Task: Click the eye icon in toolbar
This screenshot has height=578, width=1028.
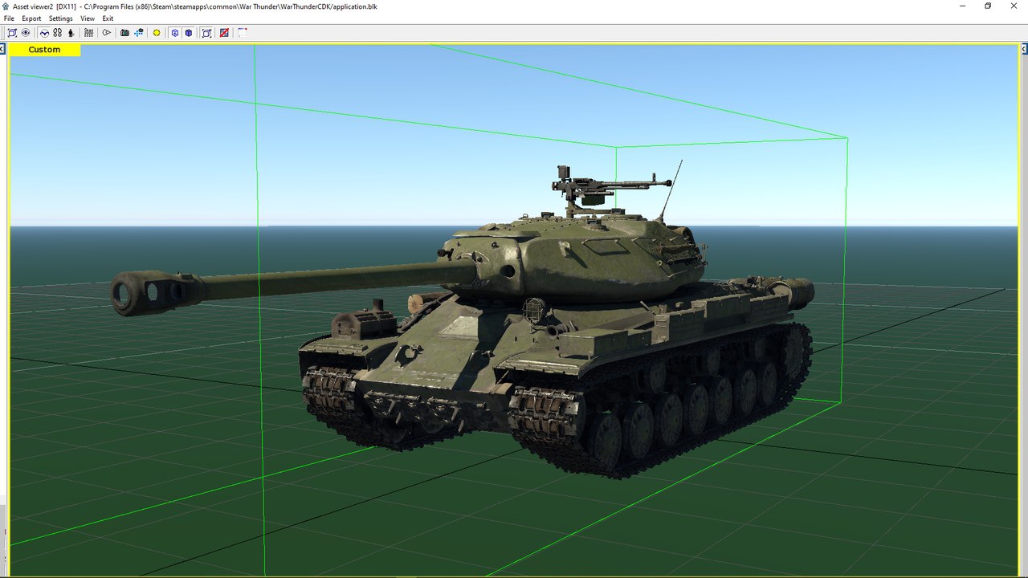Action: [x=26, y=33]
